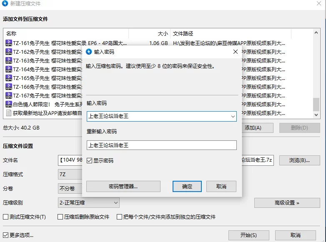Open the 压缩格式 dropdown showing 7Z
Image resolution: width=326 pixels, height=242 pixels.
70,174
